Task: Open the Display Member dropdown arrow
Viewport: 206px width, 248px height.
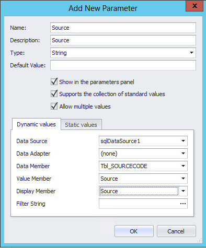Action: pyautogui.click(x=183, y=191)
